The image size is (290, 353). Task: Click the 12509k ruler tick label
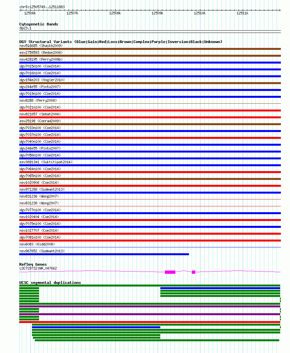pyautogui.click(x=157, y=13)
